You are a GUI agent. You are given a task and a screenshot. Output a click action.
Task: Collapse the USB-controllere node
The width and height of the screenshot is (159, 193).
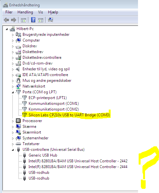[x=13, y=150]
